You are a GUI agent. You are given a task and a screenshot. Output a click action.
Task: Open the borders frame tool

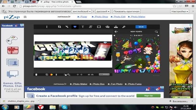(x=99, y=27)
